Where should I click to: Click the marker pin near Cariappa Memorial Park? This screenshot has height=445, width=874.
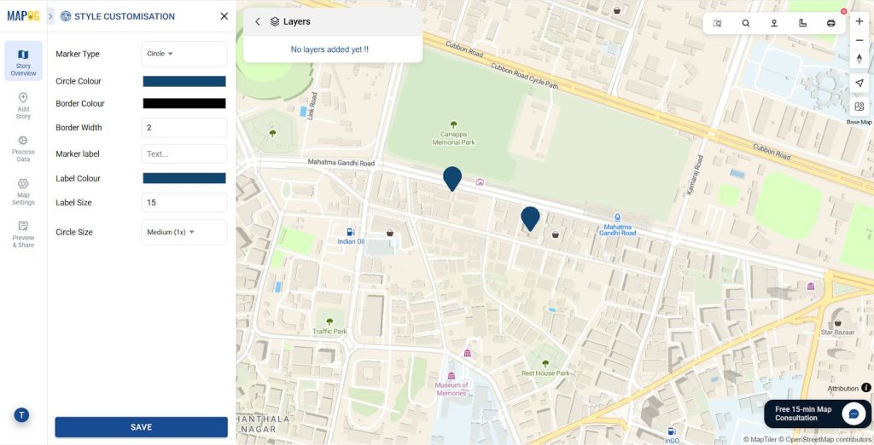452,179
